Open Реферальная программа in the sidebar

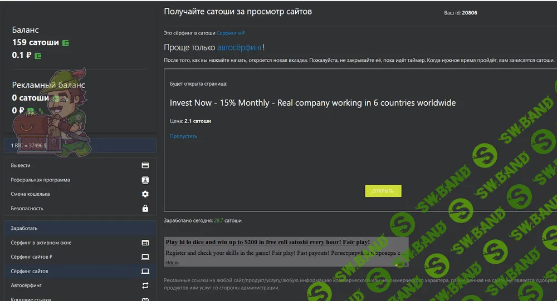click(40, 180)
